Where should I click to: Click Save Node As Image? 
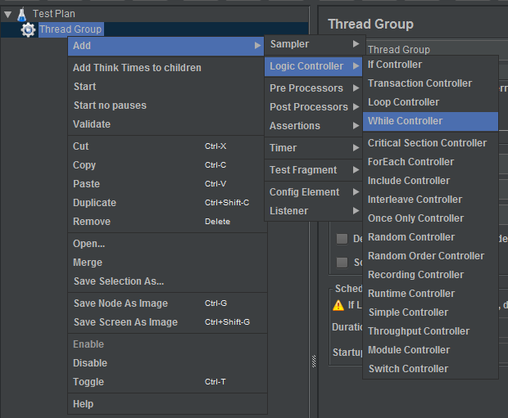tap(167, 303)
